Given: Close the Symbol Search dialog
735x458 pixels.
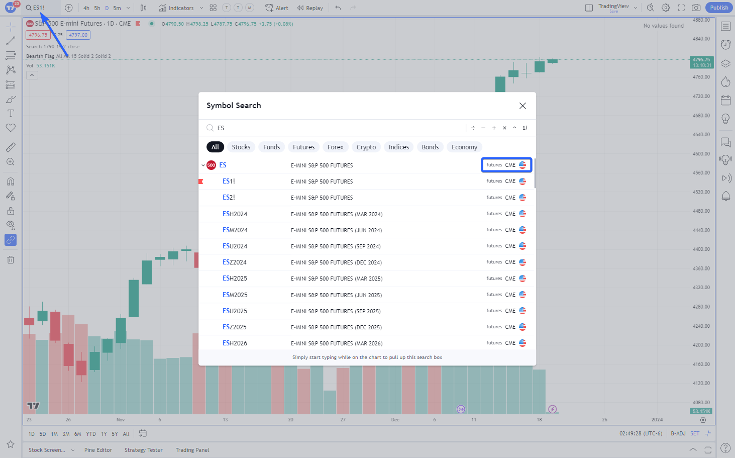Looking at the screenshot, I should click(x=522, y=106).
